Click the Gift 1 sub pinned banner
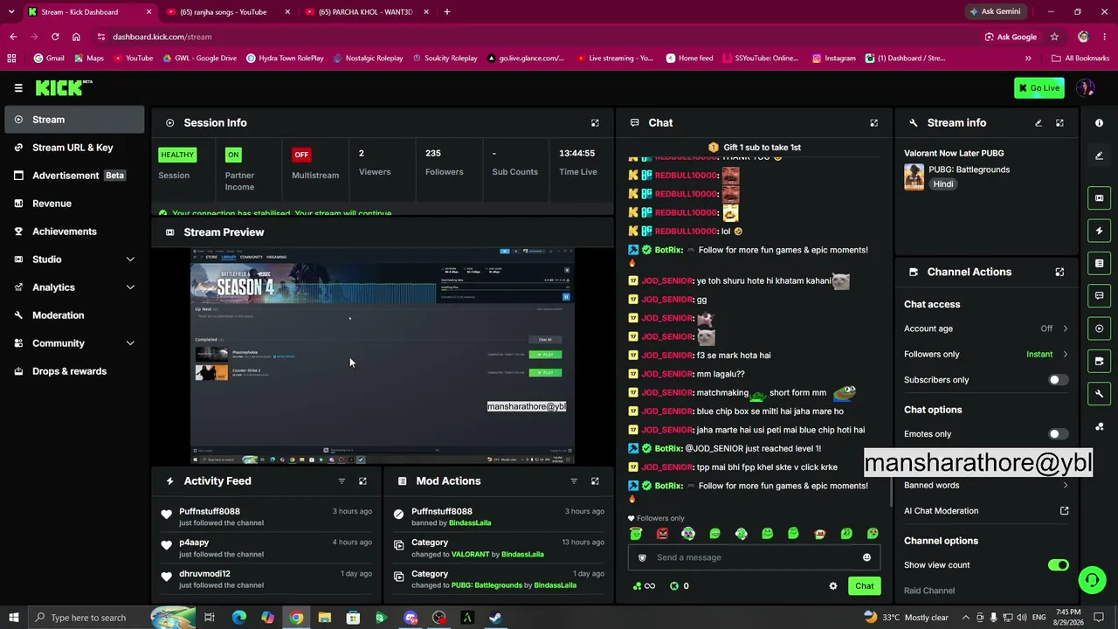Screen dimensions: 1118x629 coord(755,148)
